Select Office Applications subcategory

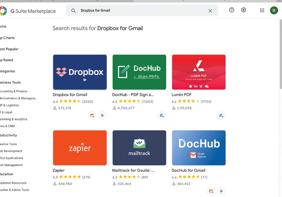pos(12,158)
